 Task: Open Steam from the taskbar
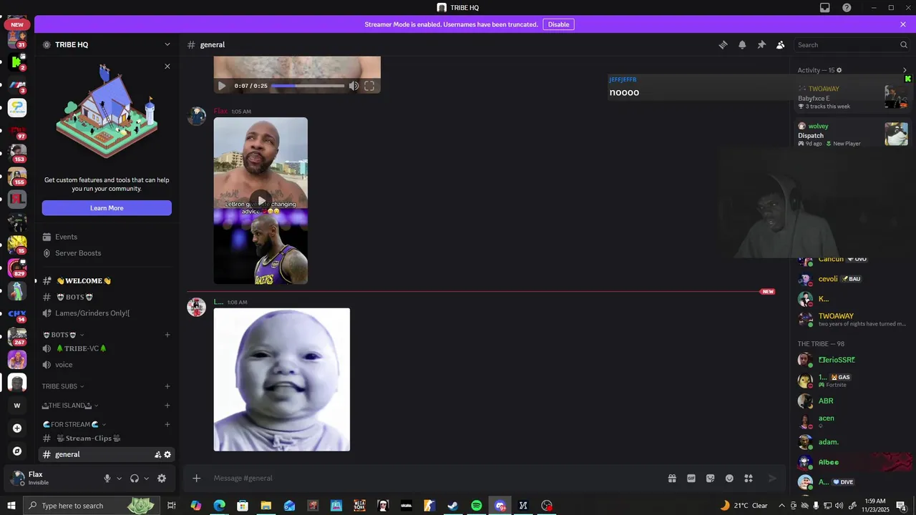point(453,506)
